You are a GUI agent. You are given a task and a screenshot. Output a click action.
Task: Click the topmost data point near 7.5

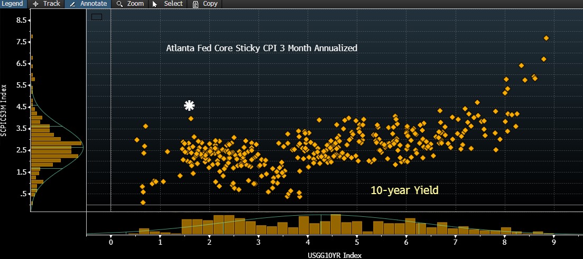546,38
